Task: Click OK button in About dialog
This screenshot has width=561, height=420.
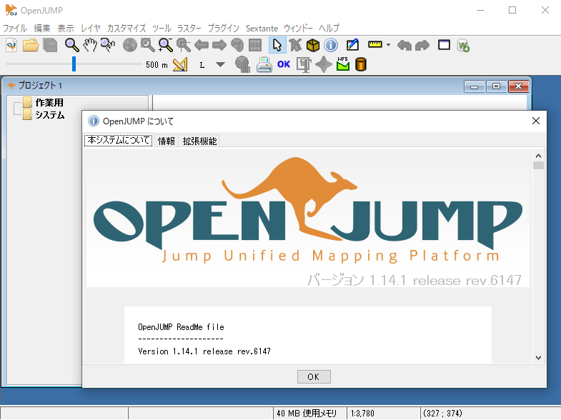Action: pyautogui.click(x=314, y=376)
